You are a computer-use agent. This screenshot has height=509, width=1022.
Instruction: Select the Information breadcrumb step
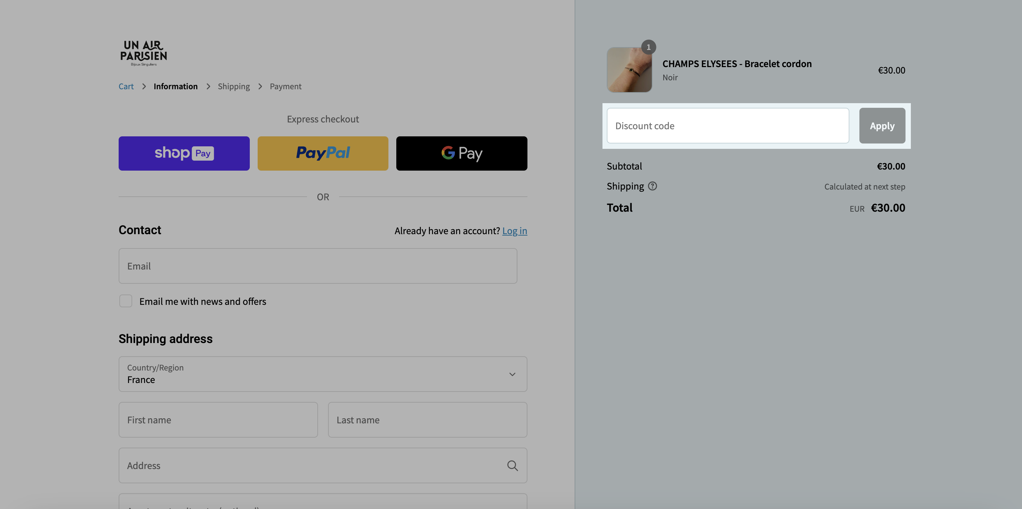(175, 86)
